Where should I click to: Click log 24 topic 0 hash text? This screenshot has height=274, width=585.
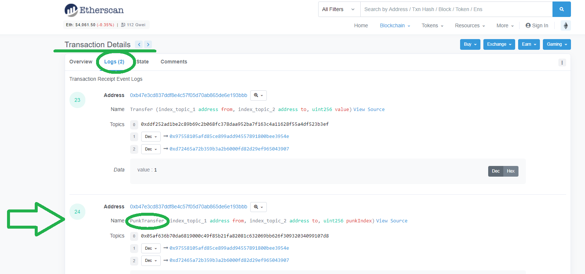(235, 236)
